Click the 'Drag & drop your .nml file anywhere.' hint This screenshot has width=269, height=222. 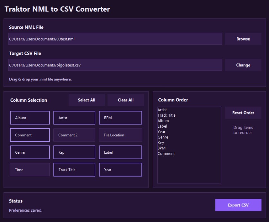click(40, 79)
